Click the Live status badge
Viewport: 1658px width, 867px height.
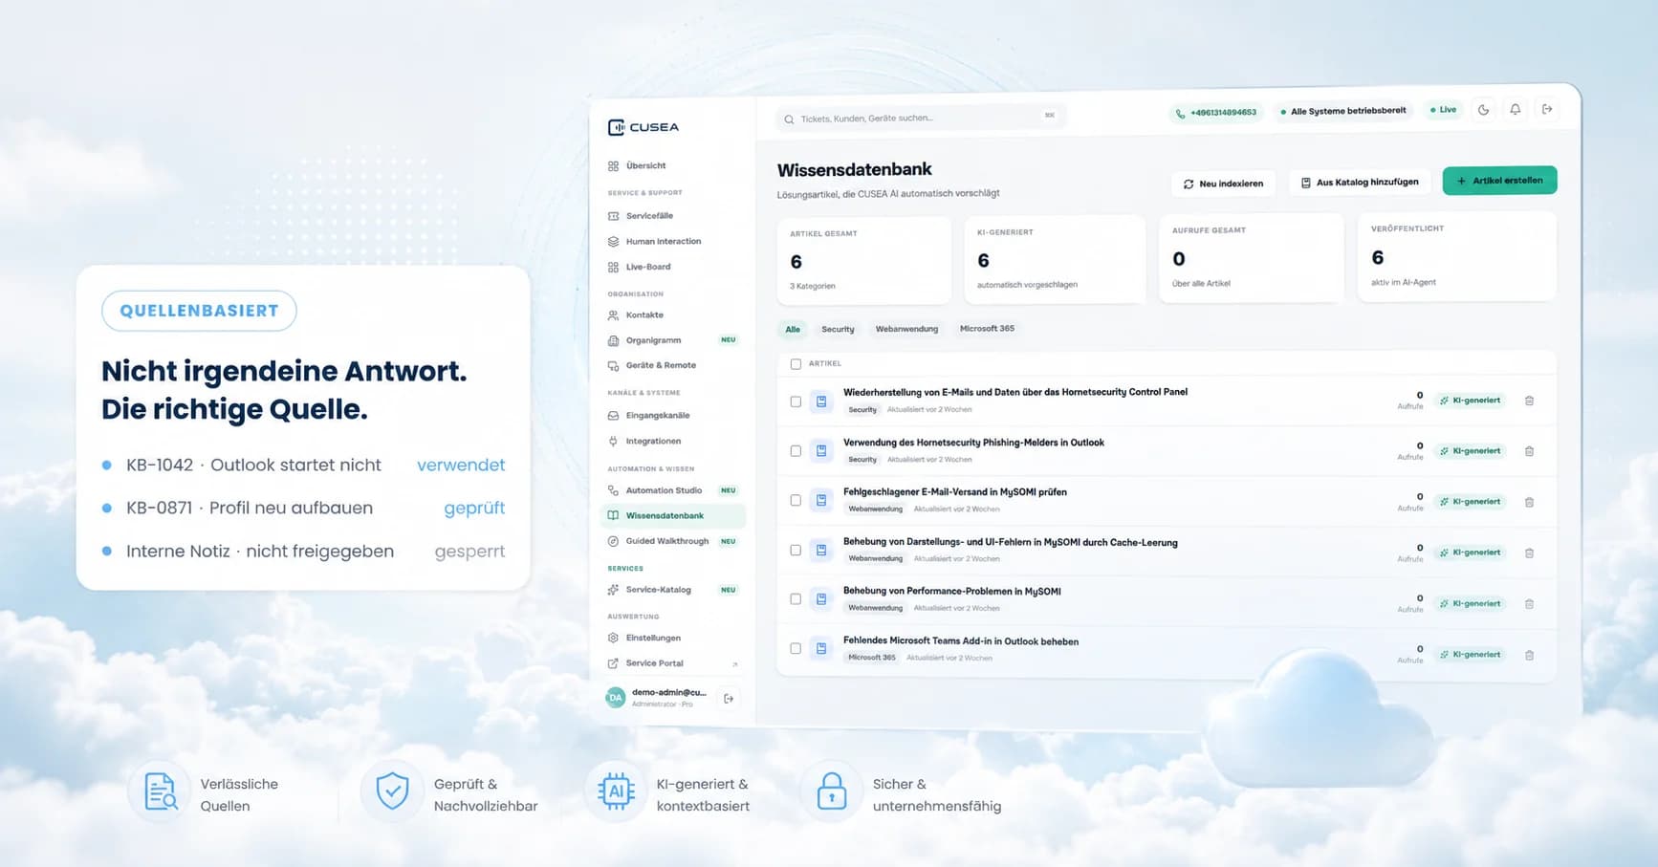[x=1444, y=110]
